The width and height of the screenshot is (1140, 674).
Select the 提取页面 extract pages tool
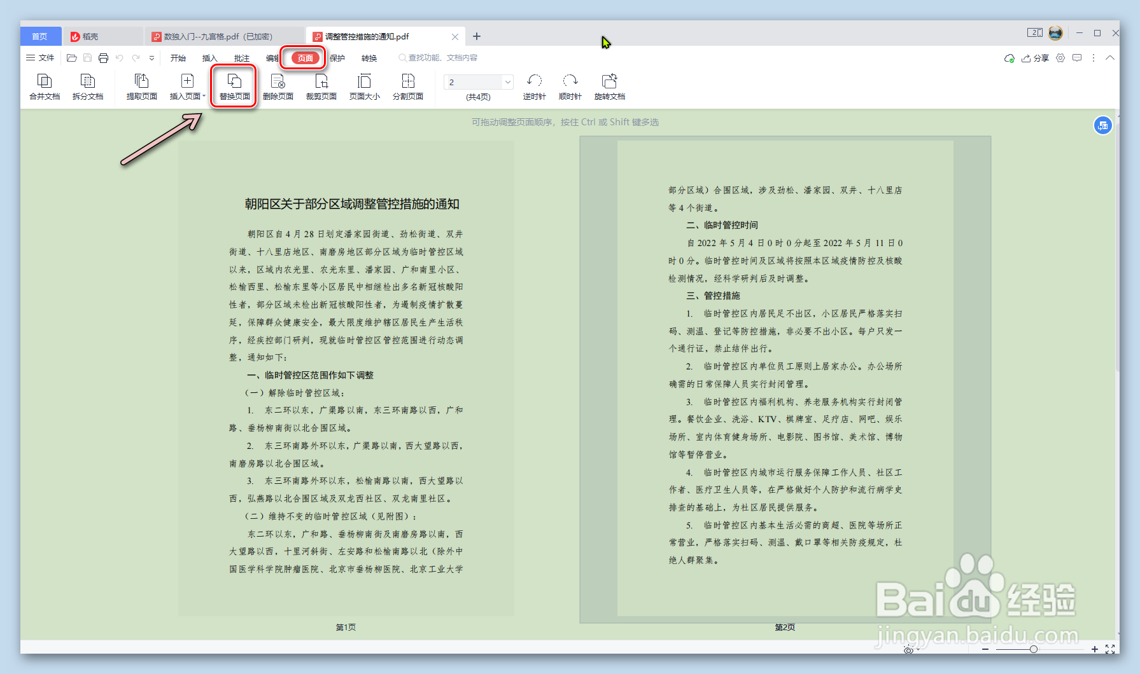141,86
